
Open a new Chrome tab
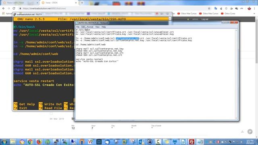[x=82, y=3]
